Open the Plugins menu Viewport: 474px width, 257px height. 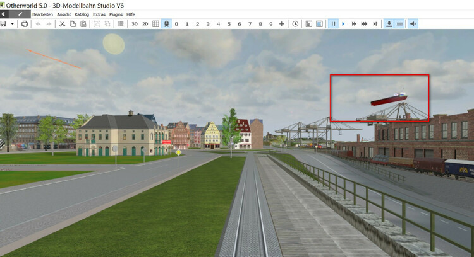[116, 13]
